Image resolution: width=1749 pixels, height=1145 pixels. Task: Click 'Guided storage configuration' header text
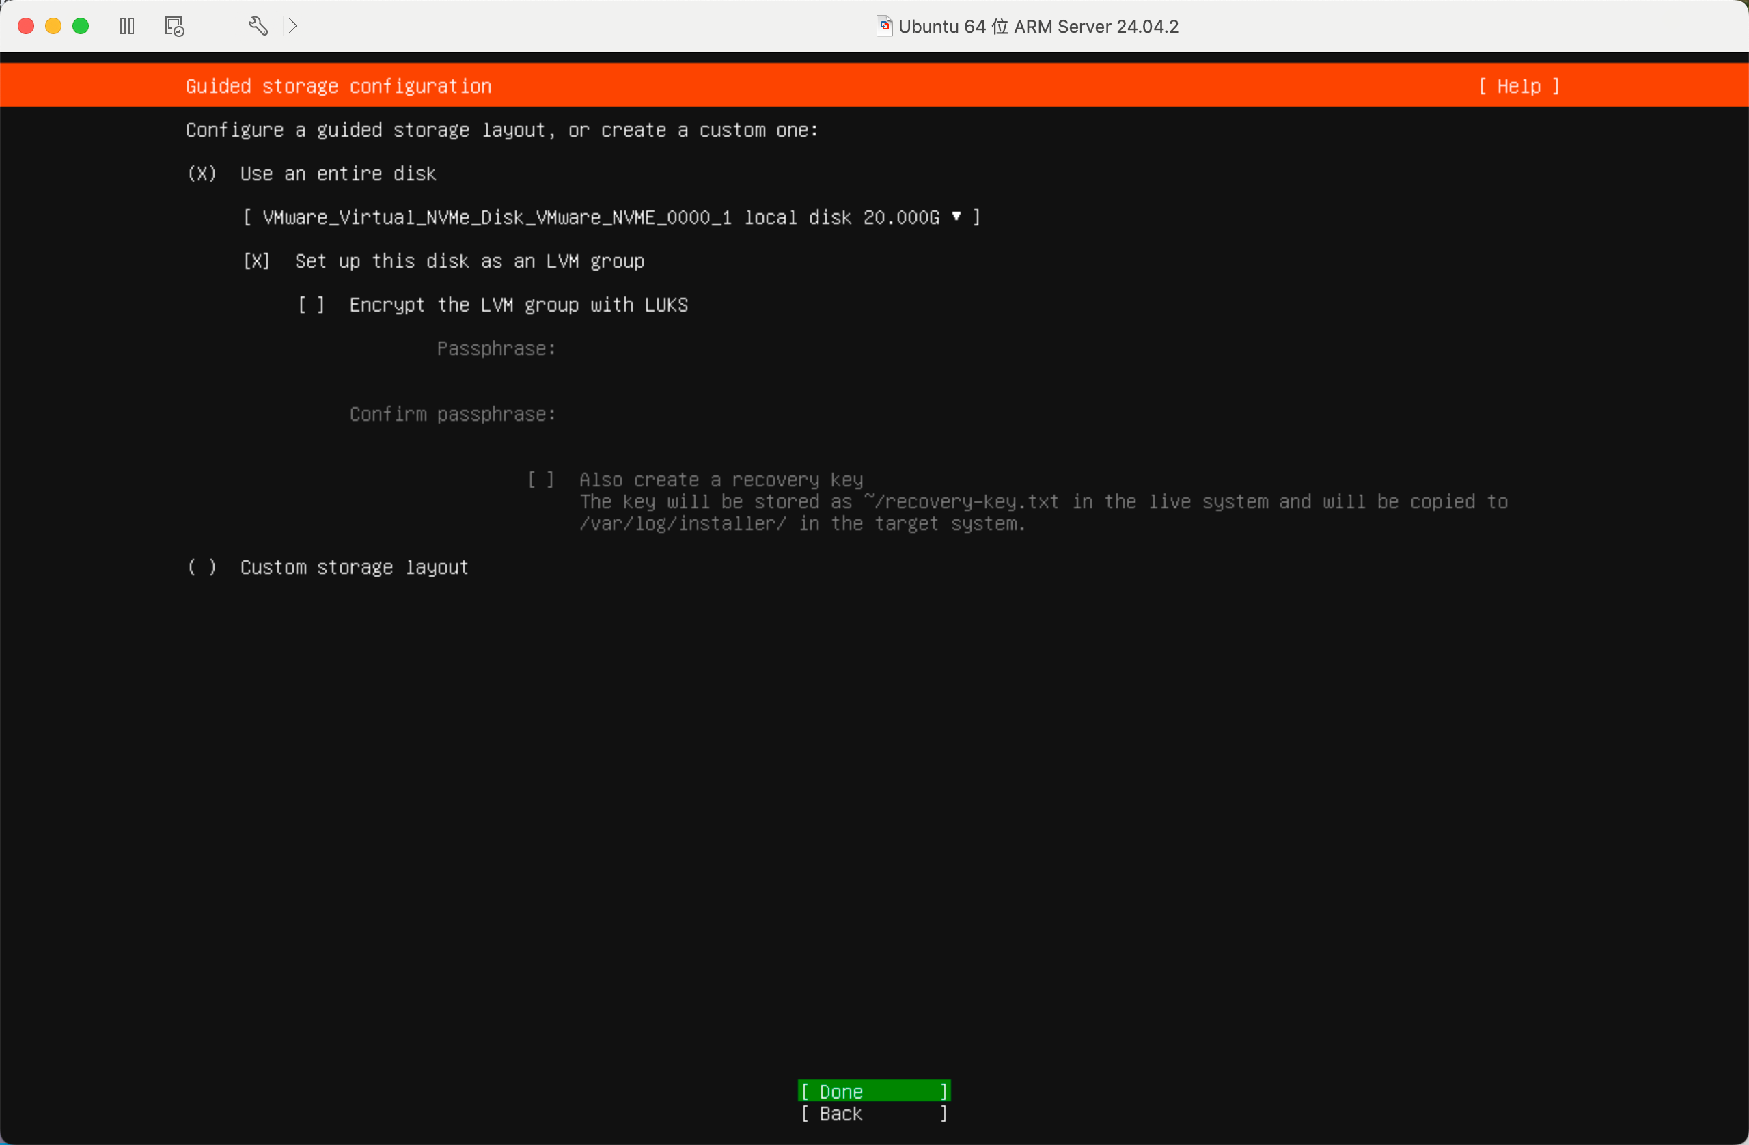click(x=339, y=86)
